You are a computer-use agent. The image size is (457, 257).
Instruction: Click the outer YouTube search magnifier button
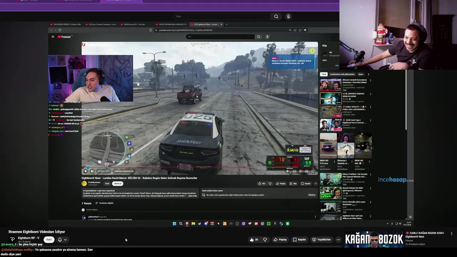point(276,16)
